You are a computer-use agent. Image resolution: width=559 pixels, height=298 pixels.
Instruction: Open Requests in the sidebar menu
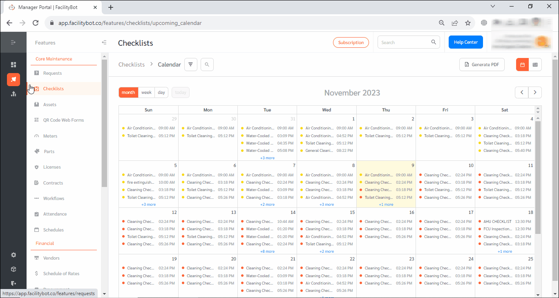[x=52, y=73]
